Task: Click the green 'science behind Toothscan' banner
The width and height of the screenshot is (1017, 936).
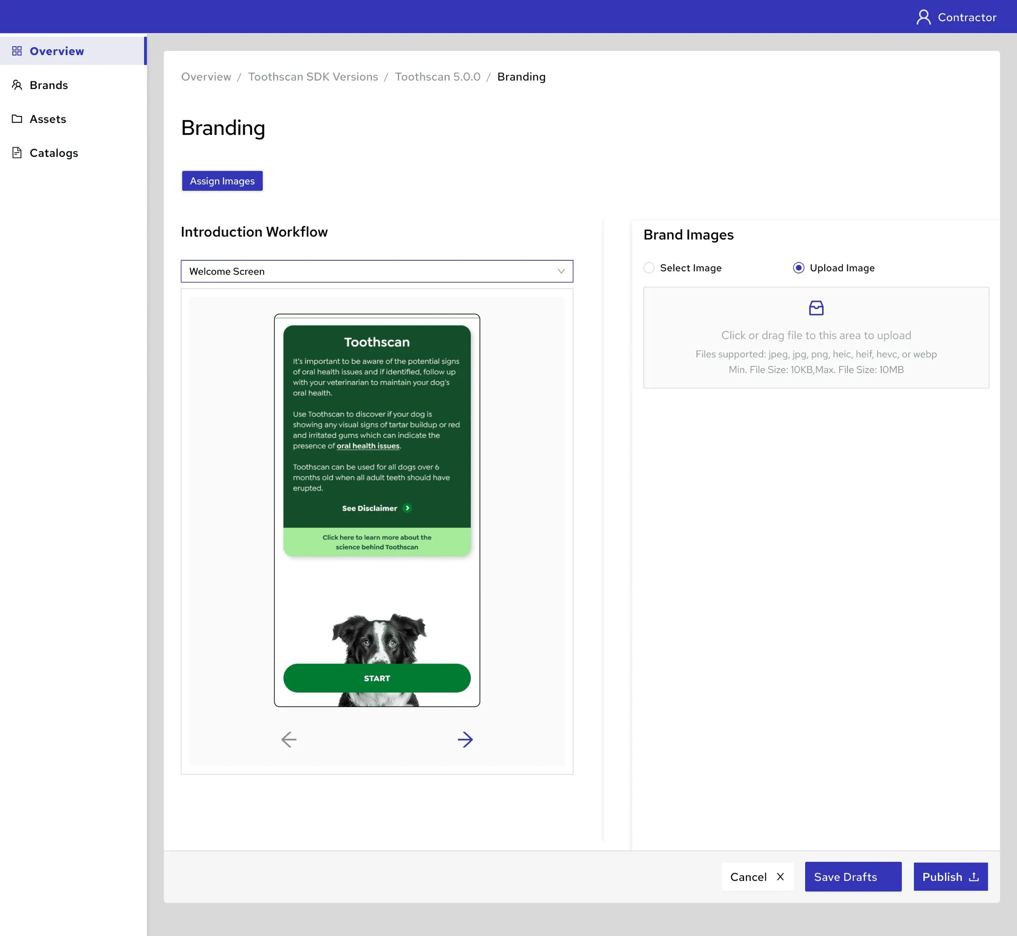Action: (377, 542)
